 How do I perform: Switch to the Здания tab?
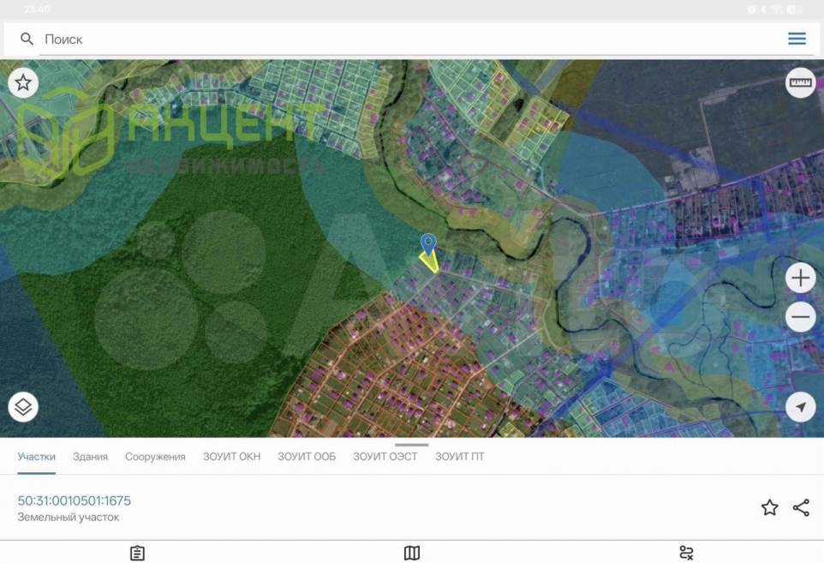click(x=90, y=457)
